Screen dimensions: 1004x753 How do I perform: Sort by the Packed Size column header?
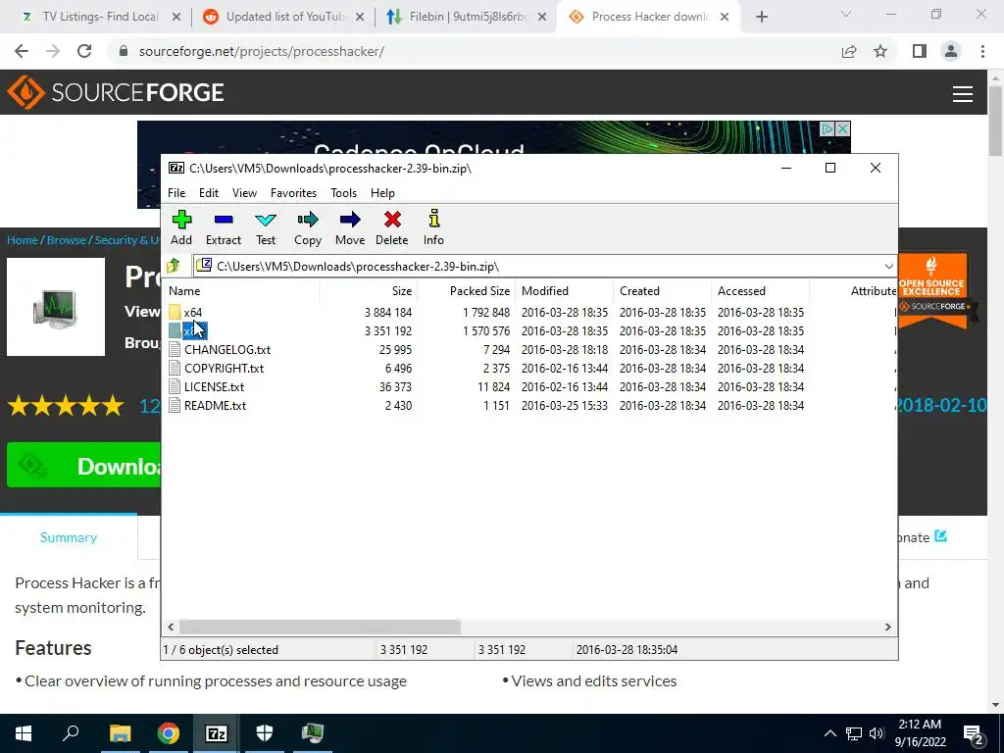(466, 290)
